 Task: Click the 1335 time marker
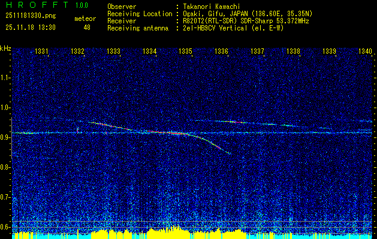tap(186, 51)
